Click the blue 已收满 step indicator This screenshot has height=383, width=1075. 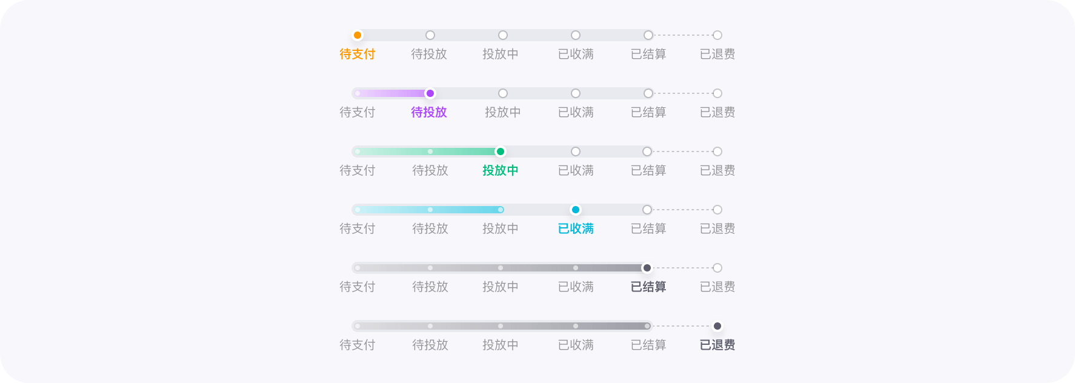coord(574,210)
